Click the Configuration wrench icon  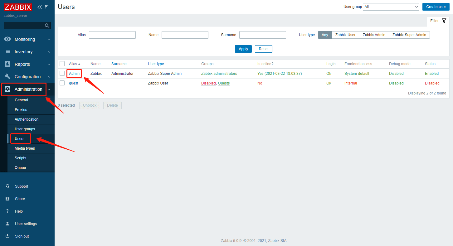[7, 77]
